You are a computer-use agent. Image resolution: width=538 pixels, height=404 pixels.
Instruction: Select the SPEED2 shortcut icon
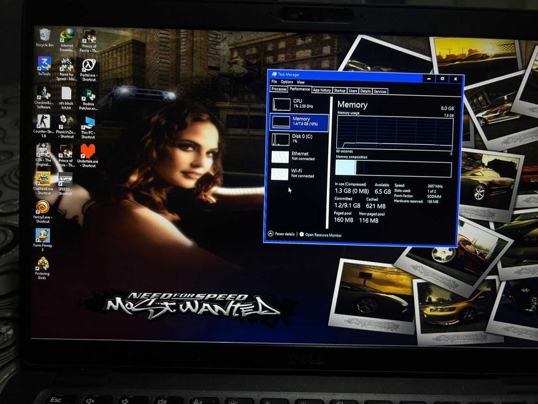65,184
